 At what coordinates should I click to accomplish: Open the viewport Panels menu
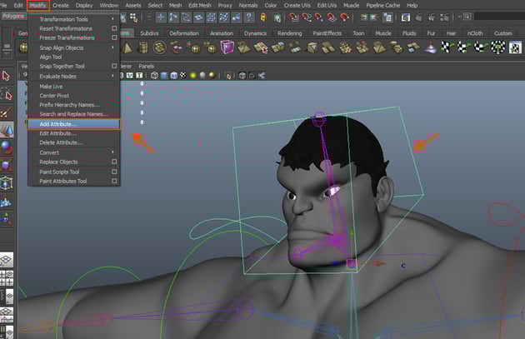(x=146, y=67)
